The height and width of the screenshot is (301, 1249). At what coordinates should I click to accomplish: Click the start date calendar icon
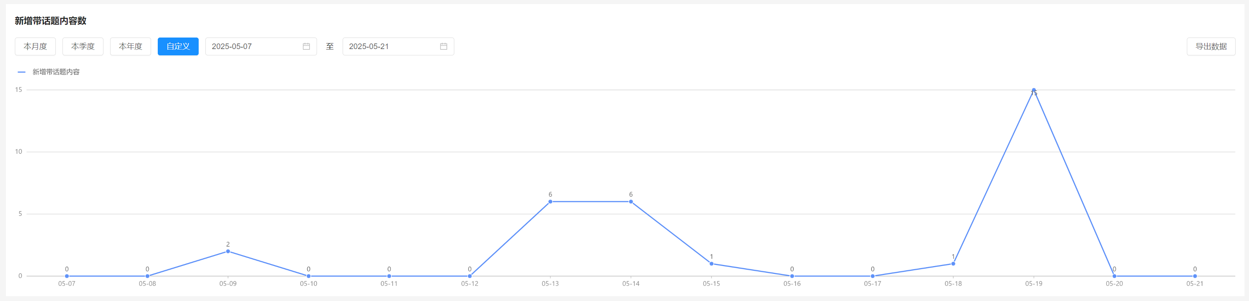pyautogui.click(x=306, y=46)
